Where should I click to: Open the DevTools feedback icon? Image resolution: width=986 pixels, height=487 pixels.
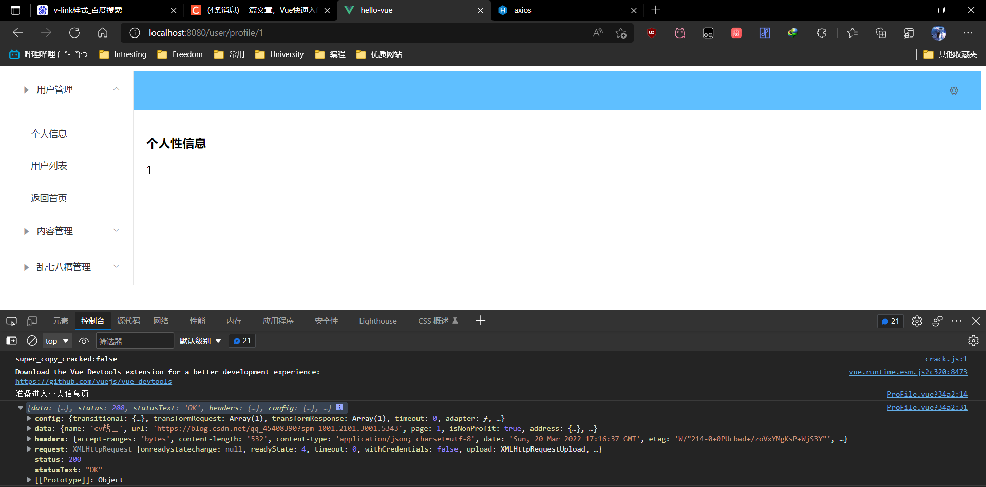pos(937,321)
